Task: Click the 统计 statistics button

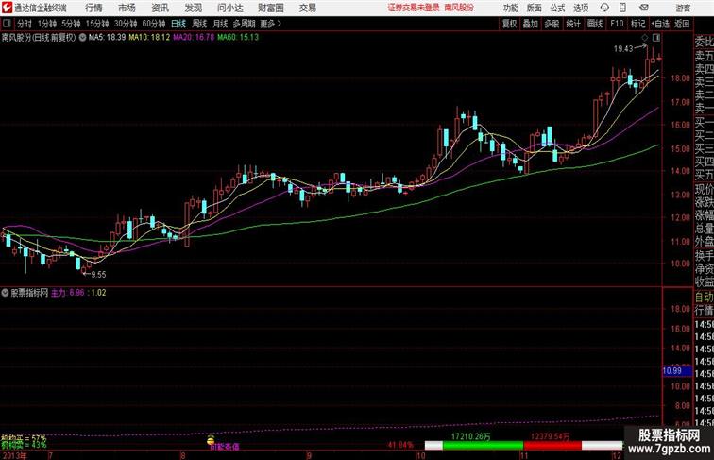Action: coord(573,24)
